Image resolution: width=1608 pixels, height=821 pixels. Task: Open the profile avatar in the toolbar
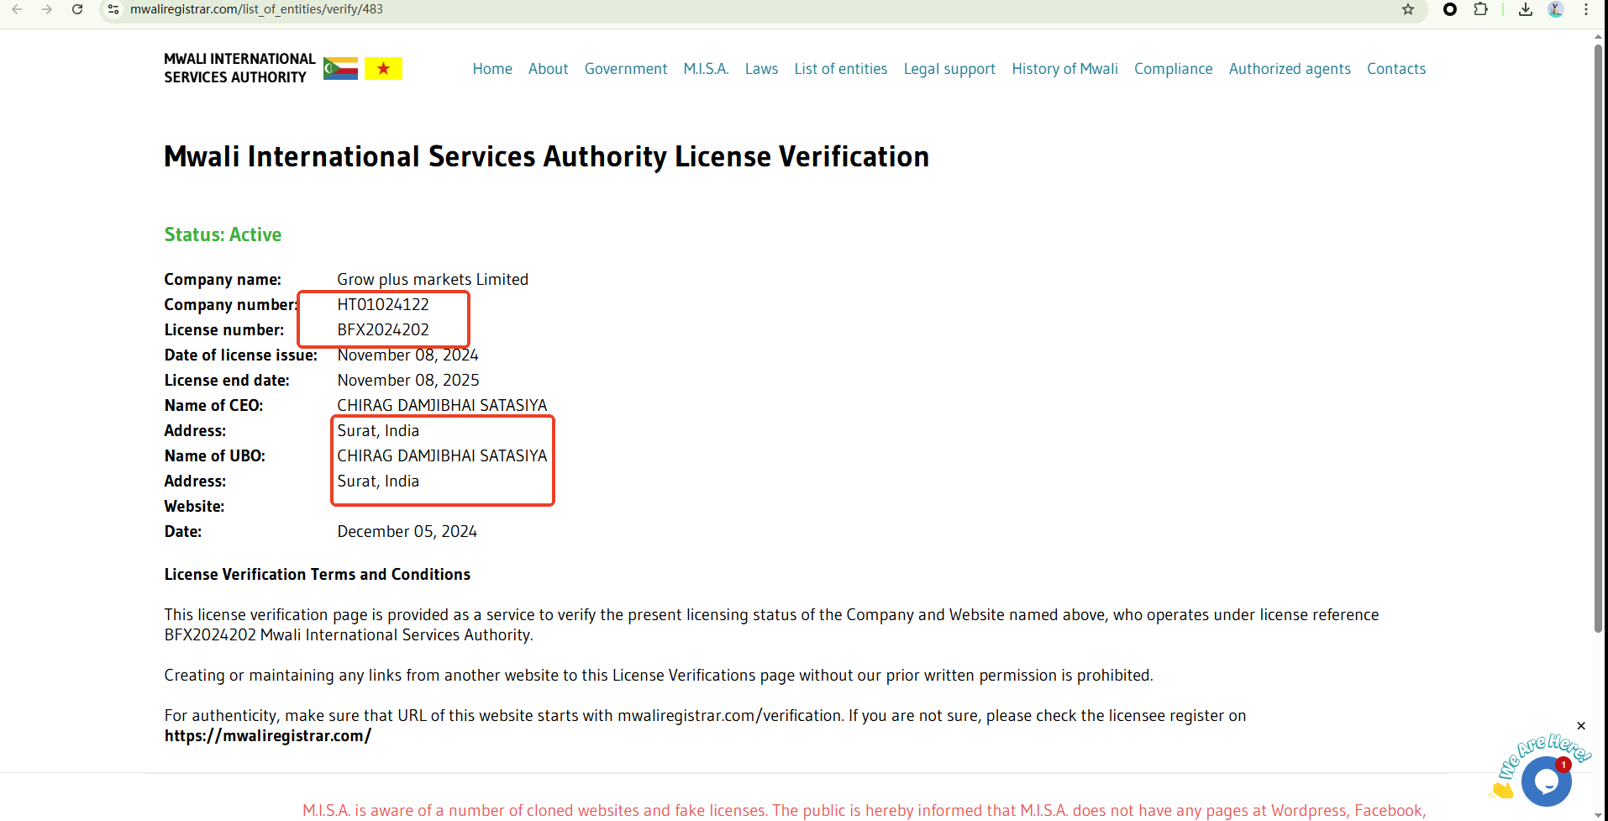coord(1556,9)
